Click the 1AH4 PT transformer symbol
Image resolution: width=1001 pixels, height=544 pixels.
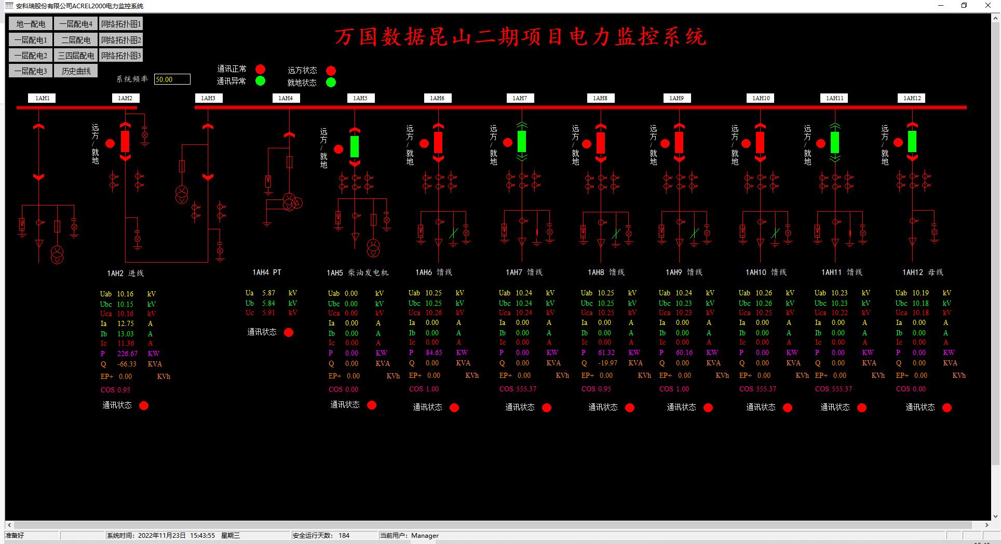pos(291,202)
